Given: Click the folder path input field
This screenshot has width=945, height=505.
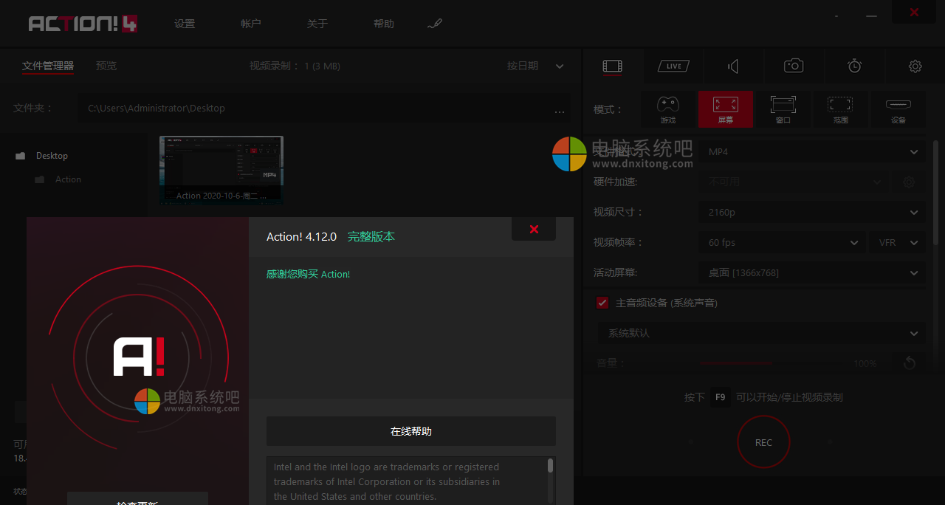Looking at the screenshot, I should pos(314,109).
